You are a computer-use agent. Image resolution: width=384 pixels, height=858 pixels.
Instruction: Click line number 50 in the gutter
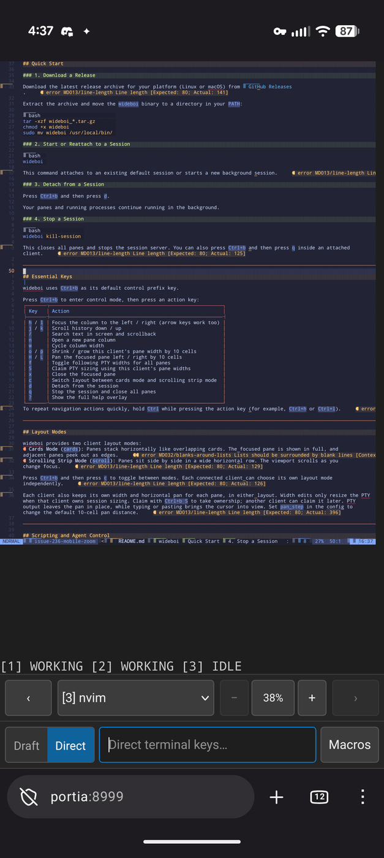12,271
